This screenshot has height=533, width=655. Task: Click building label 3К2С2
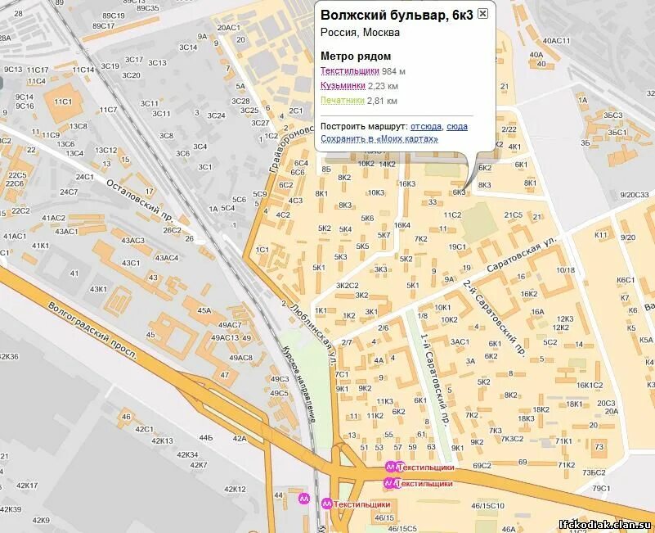(x=348, y=285)
